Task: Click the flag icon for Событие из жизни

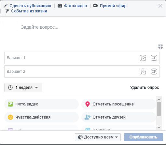Action: point(7,11)
